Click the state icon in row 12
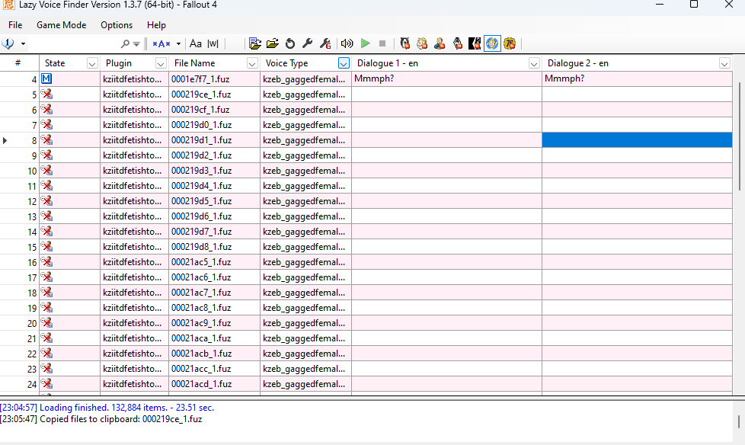The image size is (745, 445). coord(46,200)
